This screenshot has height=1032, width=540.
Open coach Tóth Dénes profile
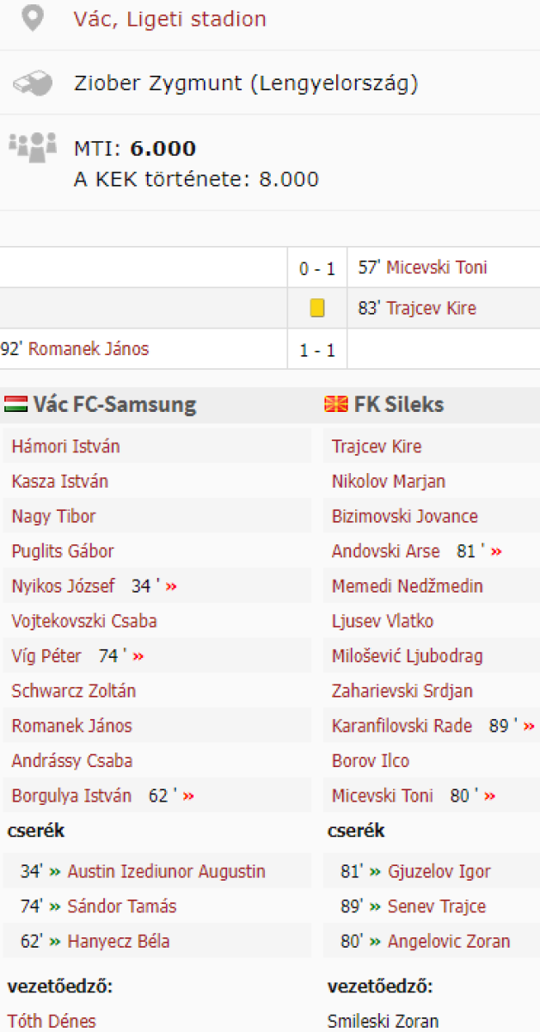tap(52, 1022)
